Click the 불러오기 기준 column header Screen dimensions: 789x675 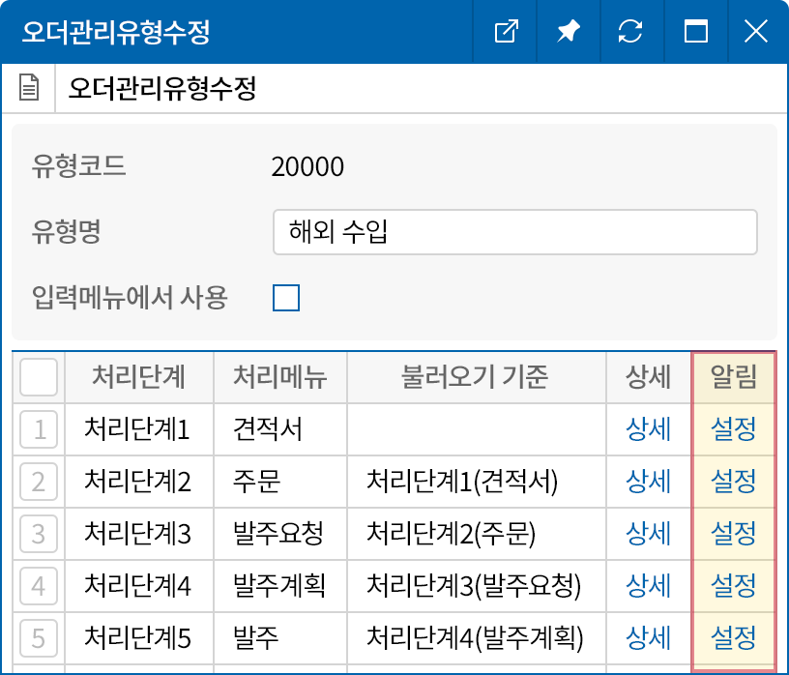475,377
